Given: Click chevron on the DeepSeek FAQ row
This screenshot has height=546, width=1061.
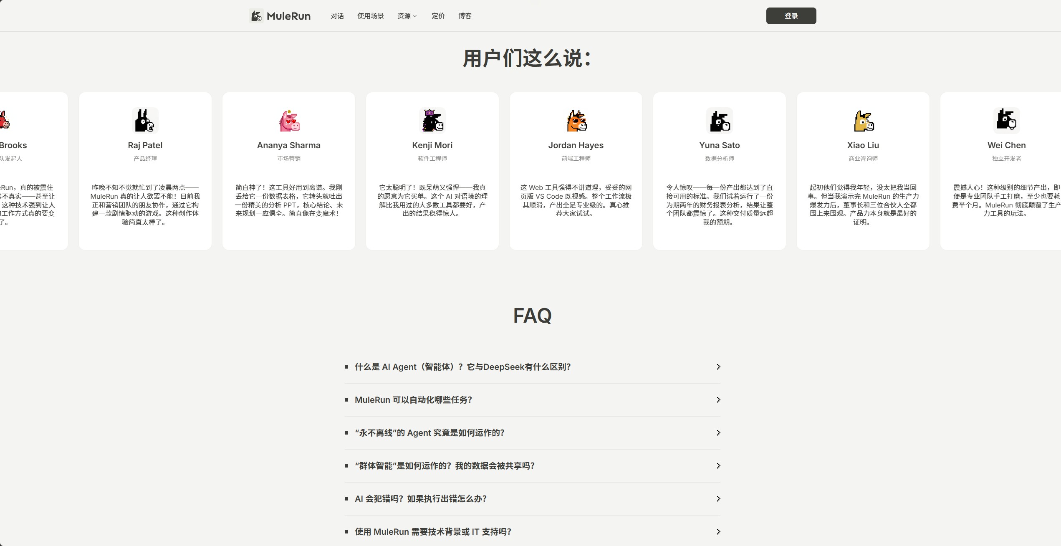Looking at the screenshot, I should tap(718, 367).
